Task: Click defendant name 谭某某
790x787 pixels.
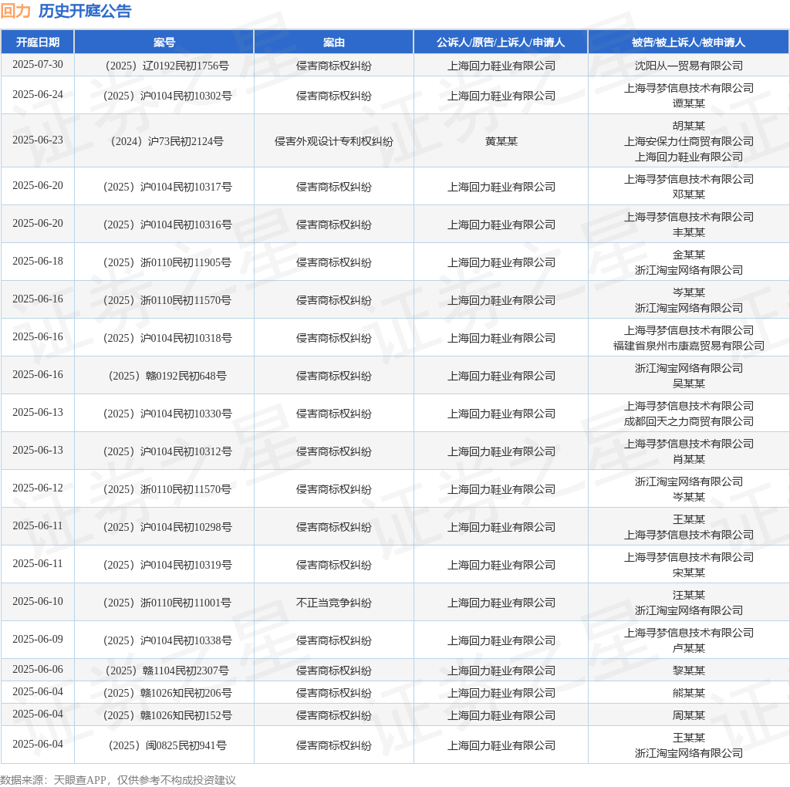Action: pyautogui.click(x=689, y=103)
